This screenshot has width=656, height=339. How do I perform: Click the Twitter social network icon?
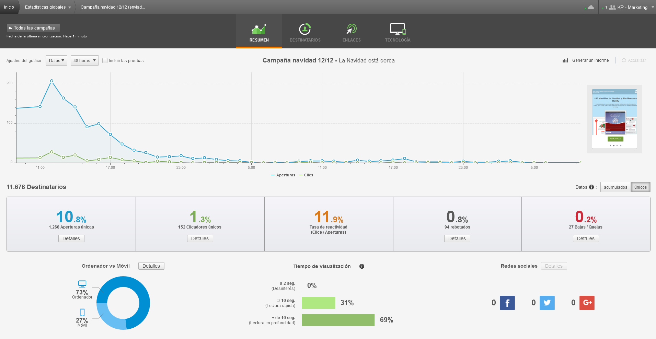pyautogui.click(x=547, y=303)
